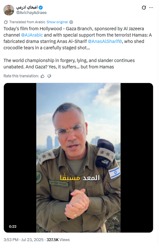Click the Grok icon beside Translated from Arabic
The height and width of the screenshot is (244, 161).
6,22
